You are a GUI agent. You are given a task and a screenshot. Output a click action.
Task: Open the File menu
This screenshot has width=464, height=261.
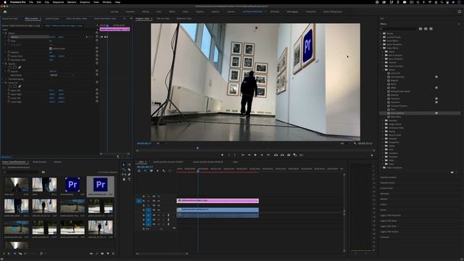coord(30,2)
